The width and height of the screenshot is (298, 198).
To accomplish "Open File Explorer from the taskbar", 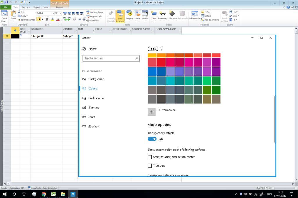I will tap(63, 194).
